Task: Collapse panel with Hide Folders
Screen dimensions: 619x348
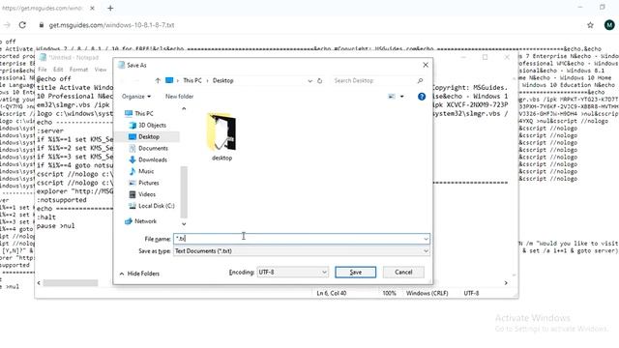Action: click(139, 274)
